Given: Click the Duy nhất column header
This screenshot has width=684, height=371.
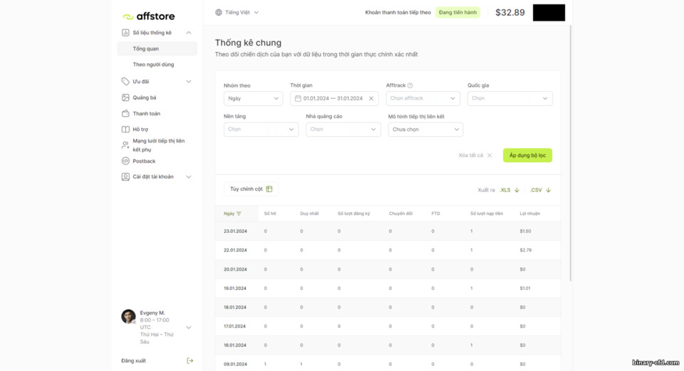Looking at the screenshot, I should (x=309, y=214).
